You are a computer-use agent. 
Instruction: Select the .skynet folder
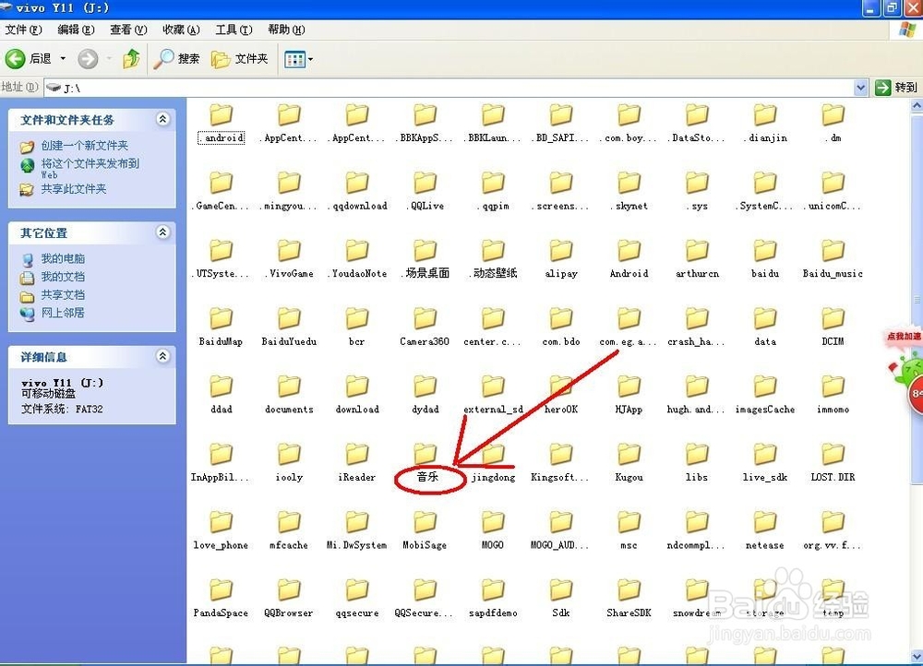629,193
